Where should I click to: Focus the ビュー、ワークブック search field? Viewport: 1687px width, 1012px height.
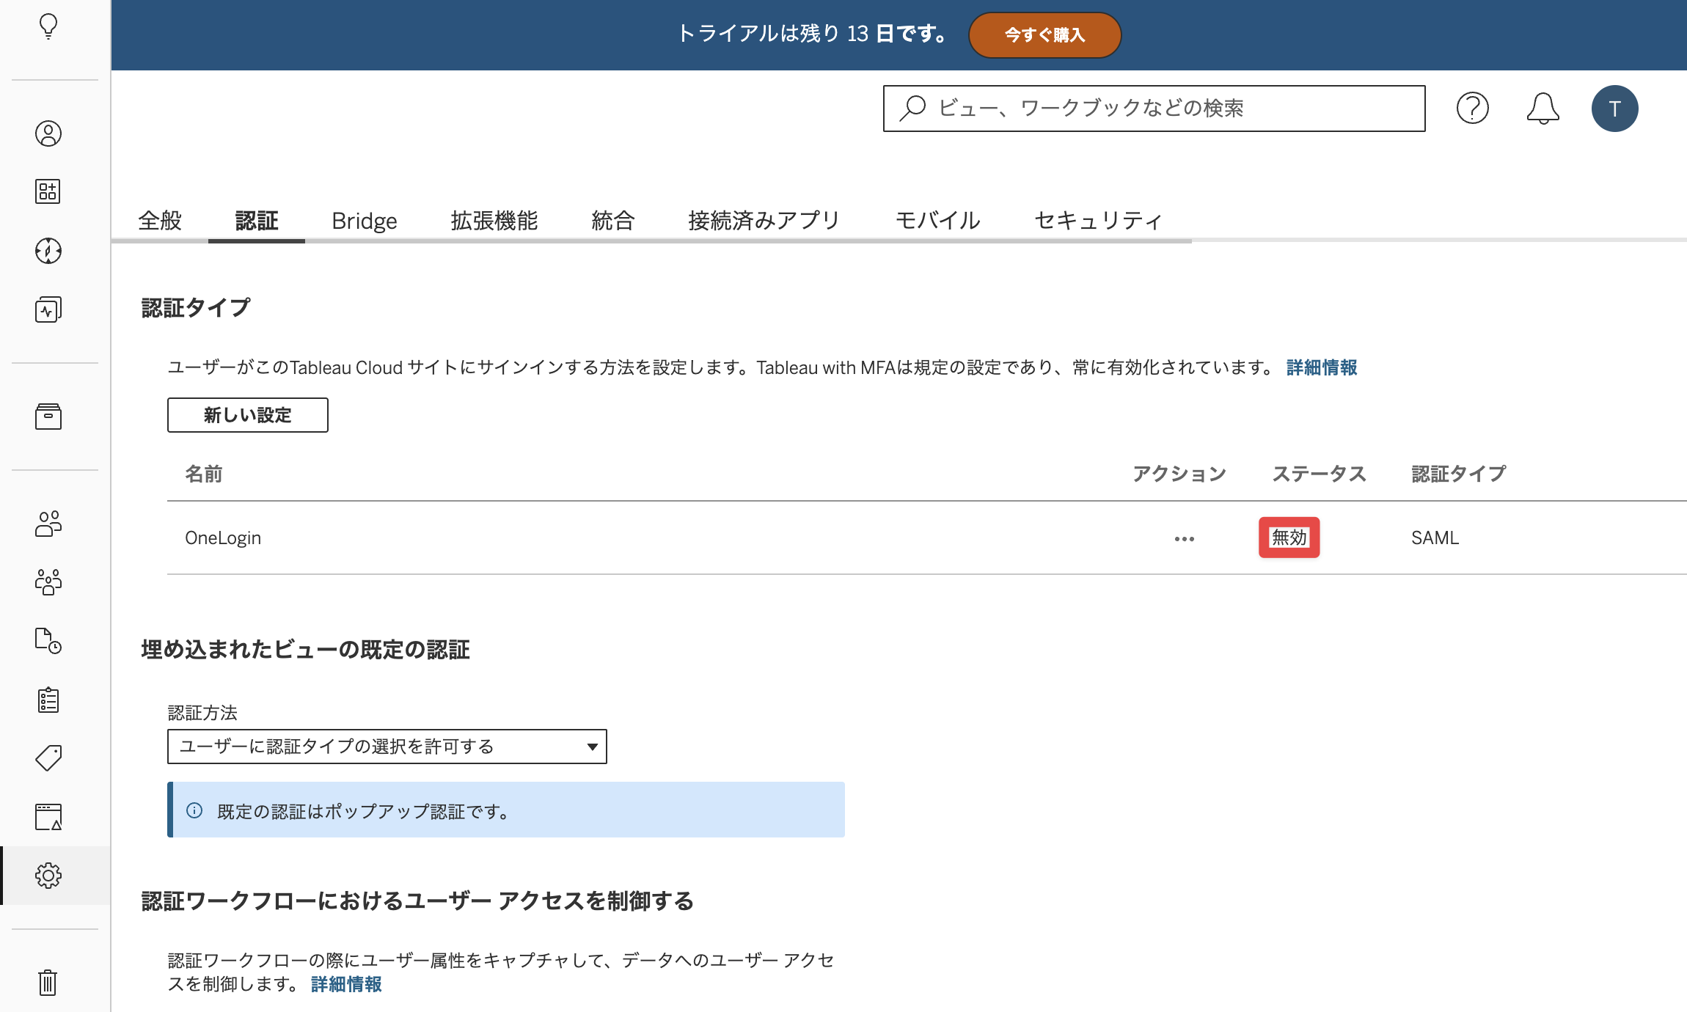click(x=1154, y=109)
